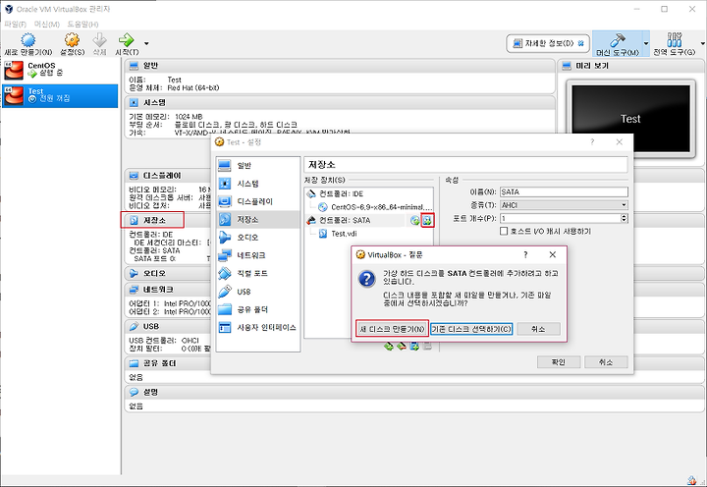This screenshot has height=487, width=707.
Task: Click the Storage (저장소) section header in details
Action: pos(154,221)
